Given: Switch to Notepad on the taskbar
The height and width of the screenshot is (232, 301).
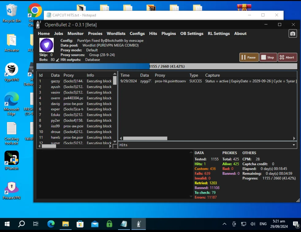Looking at the screenshot, I should click(x=124, y=224).
